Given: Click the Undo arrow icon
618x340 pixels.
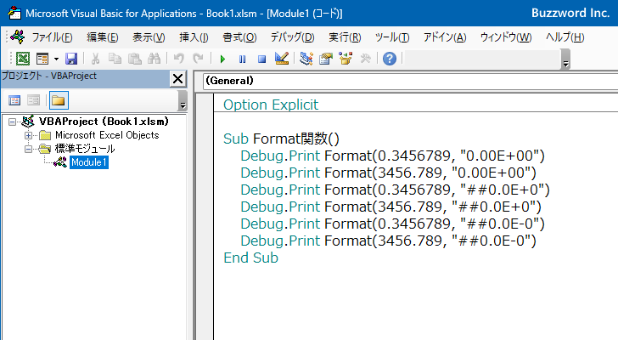Looking at the screenshot, I should [x=178, y=59].
